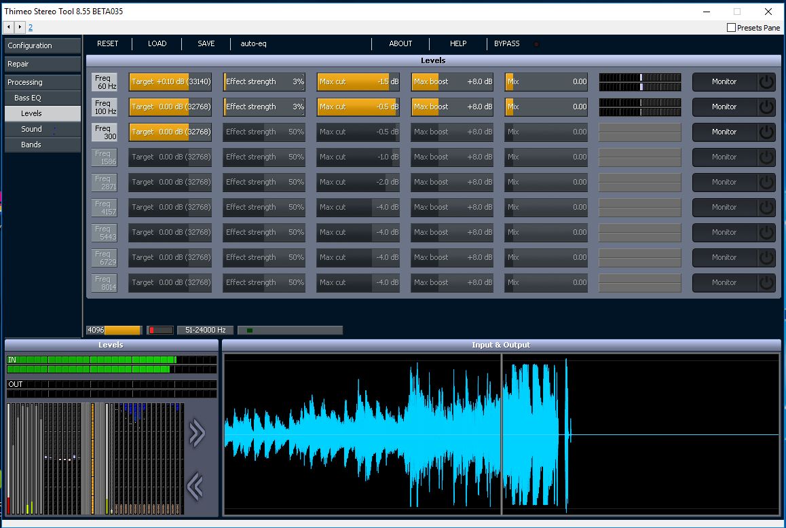Adjust Effect strength slider in 60 Hz row

tap(264, 81)
